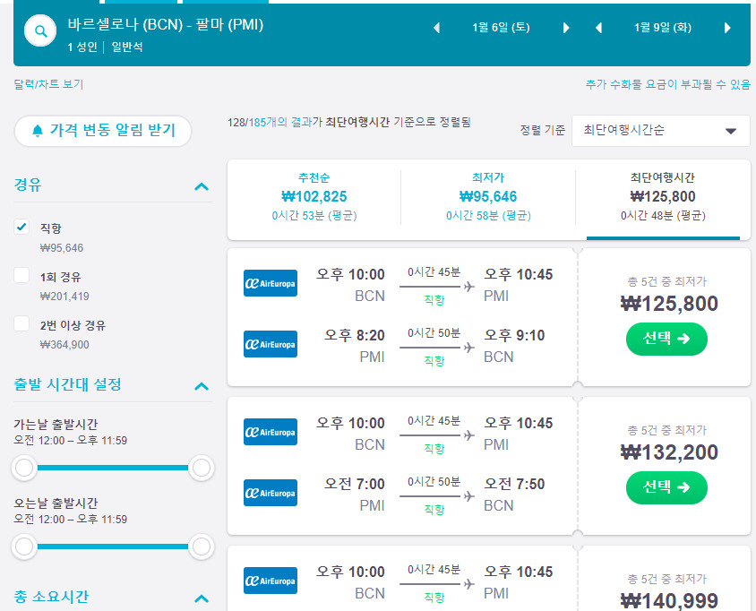Open 달력/차트 보기 link
Viewport: 756px width, 611px height.
(x=48, y=84)
